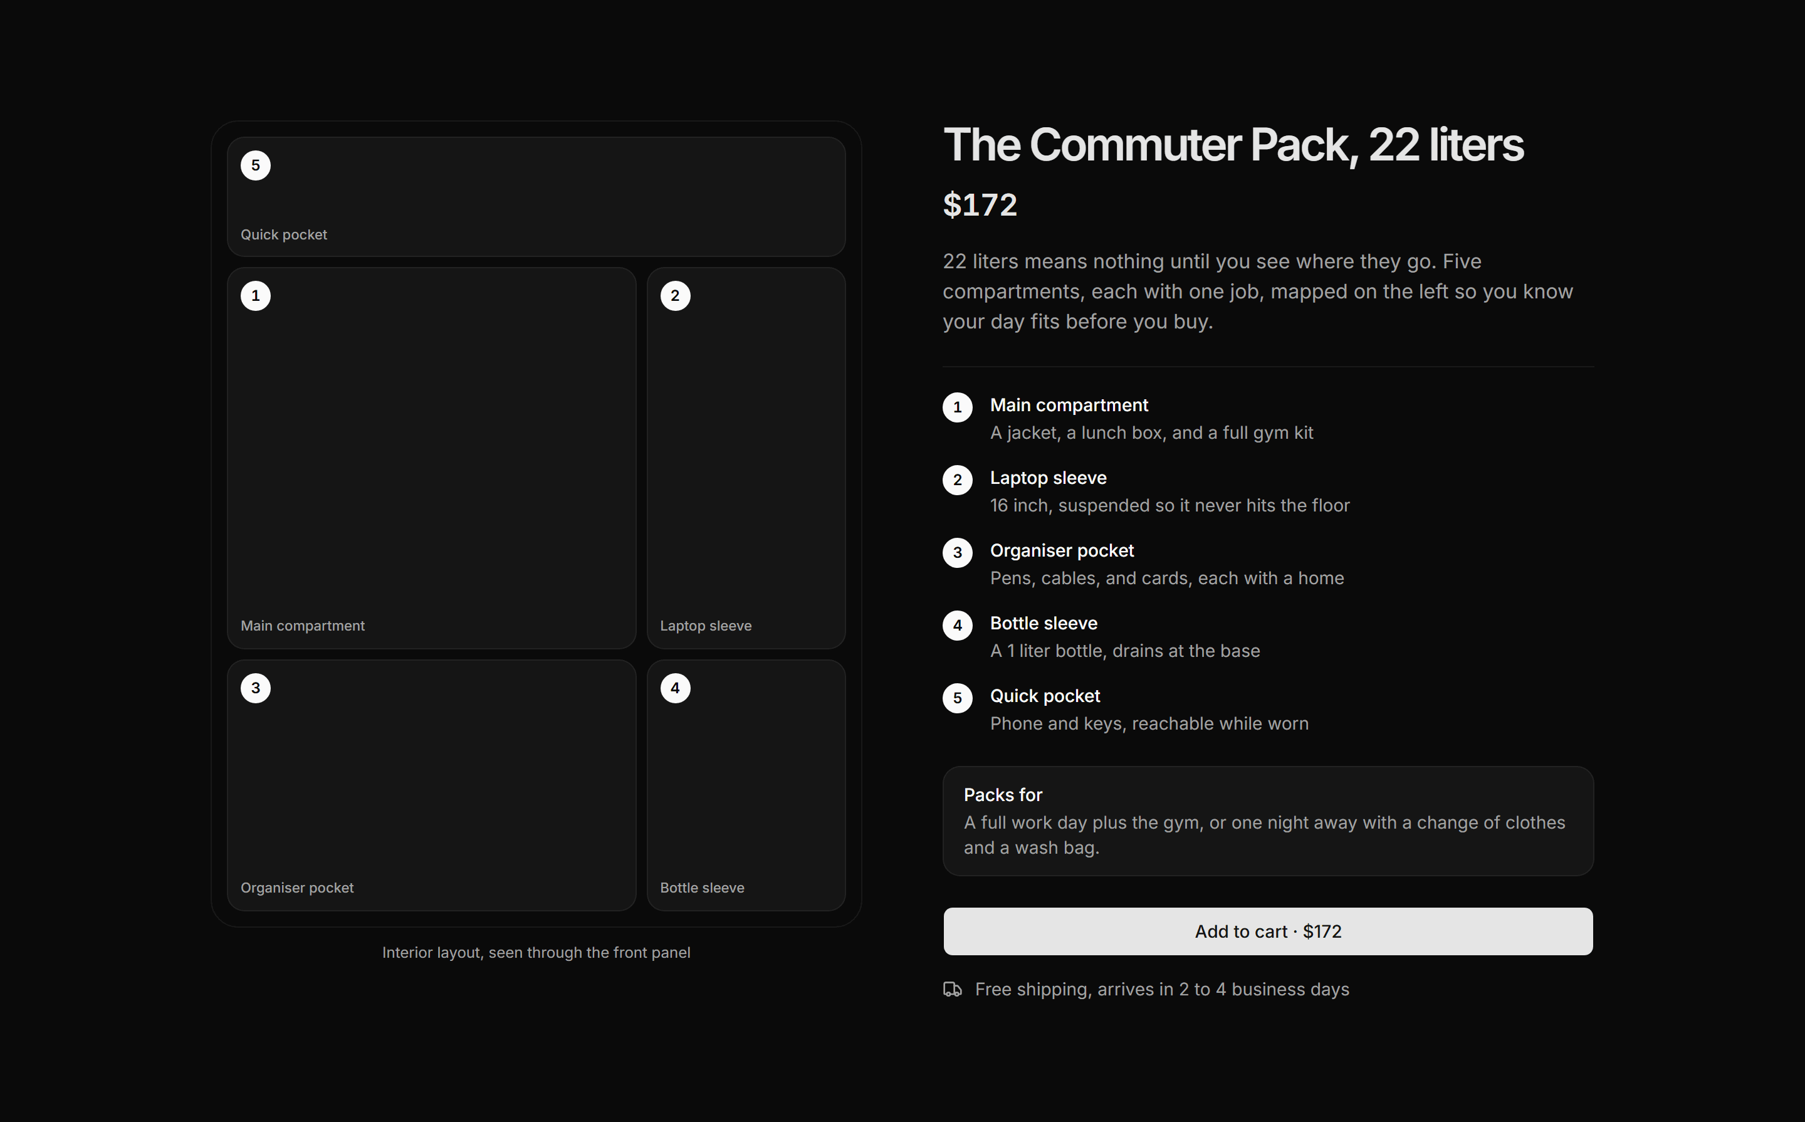This screenshot has height=1122, width=1805.
Task: Click number 4 badge beside Bottle sleeve list item
Action: [957, 626]
